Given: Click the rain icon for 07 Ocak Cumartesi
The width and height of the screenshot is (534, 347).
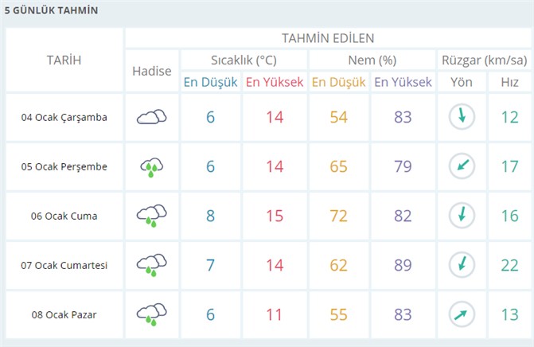Looking at the screenshot, I should [x=151, y=265].
